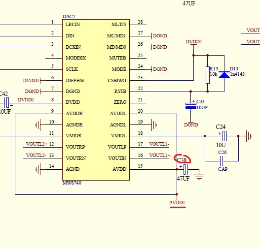Select DGND power port below C43
260x248 pixels.
coord(191,124)
